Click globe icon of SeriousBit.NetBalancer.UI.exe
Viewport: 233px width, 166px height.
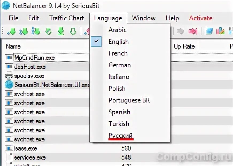[x=9, y=85]
